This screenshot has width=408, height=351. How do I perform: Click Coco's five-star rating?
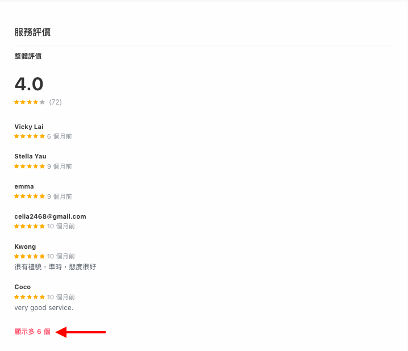pyautogui.click(x=30, y=297)
